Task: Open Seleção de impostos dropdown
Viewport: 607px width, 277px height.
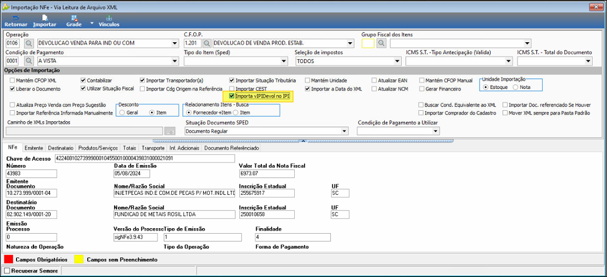Action: pyautogui.click(x=397, y=61)
